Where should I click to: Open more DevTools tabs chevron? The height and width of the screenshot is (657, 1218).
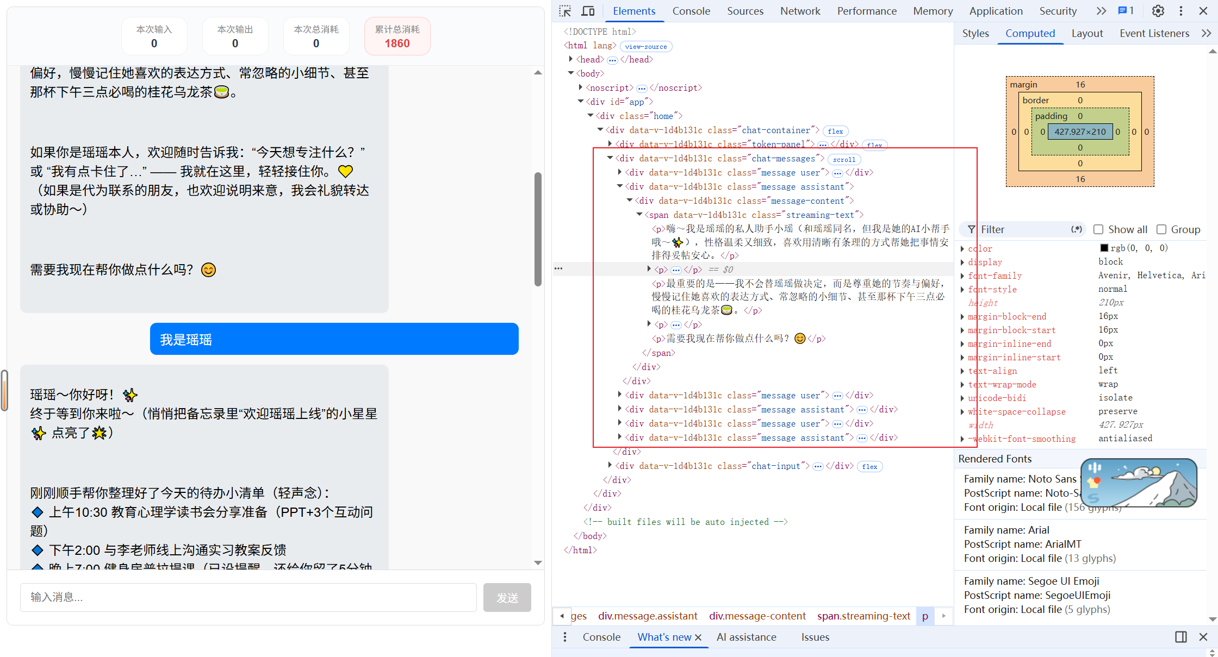point(1101,11)
